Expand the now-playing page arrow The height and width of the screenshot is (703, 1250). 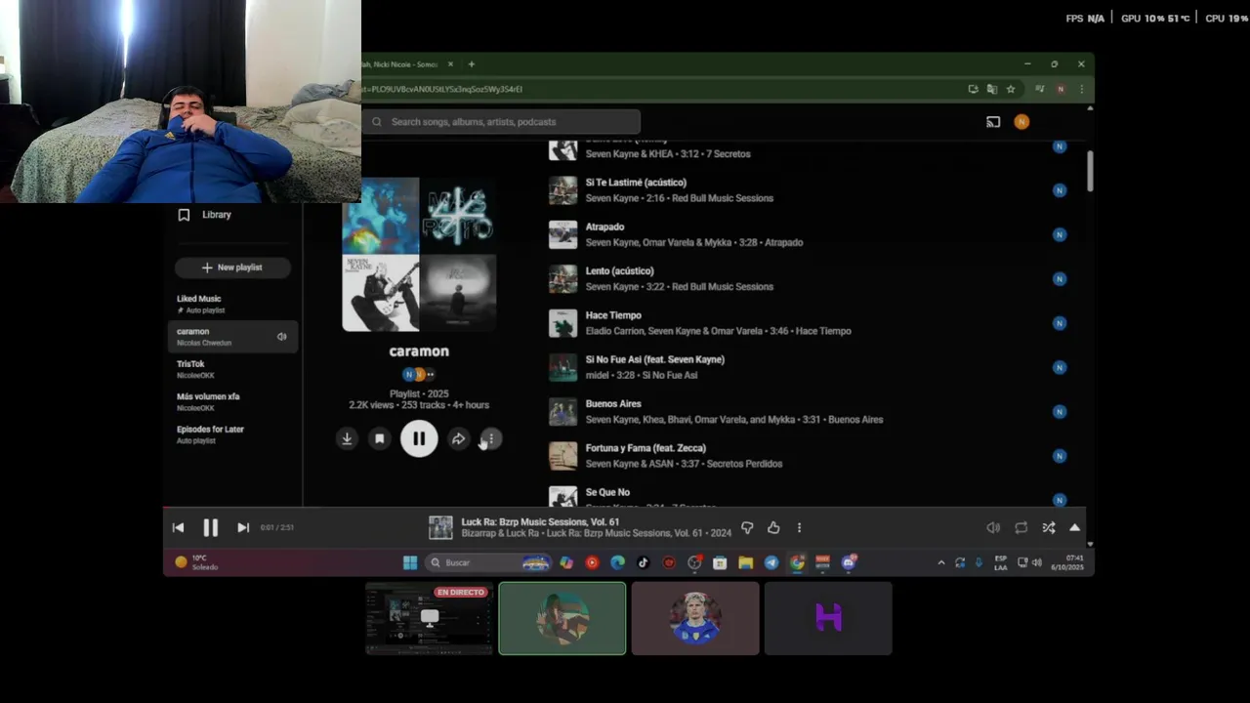click(1074, 527)
